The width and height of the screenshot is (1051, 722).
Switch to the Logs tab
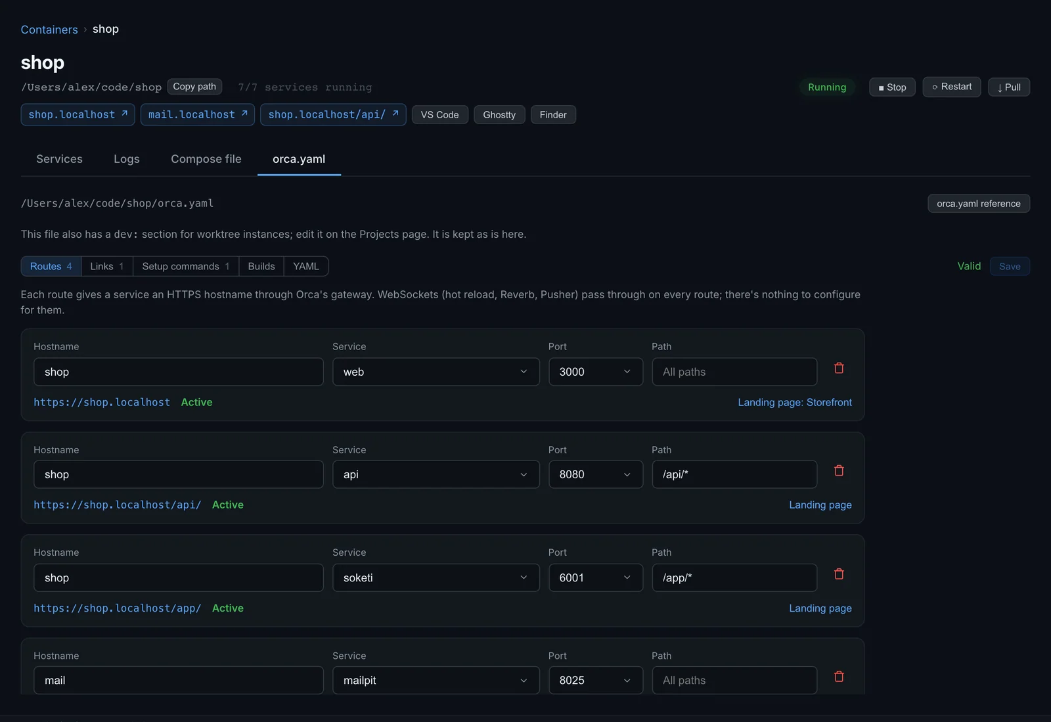click(x=126, y=159)
